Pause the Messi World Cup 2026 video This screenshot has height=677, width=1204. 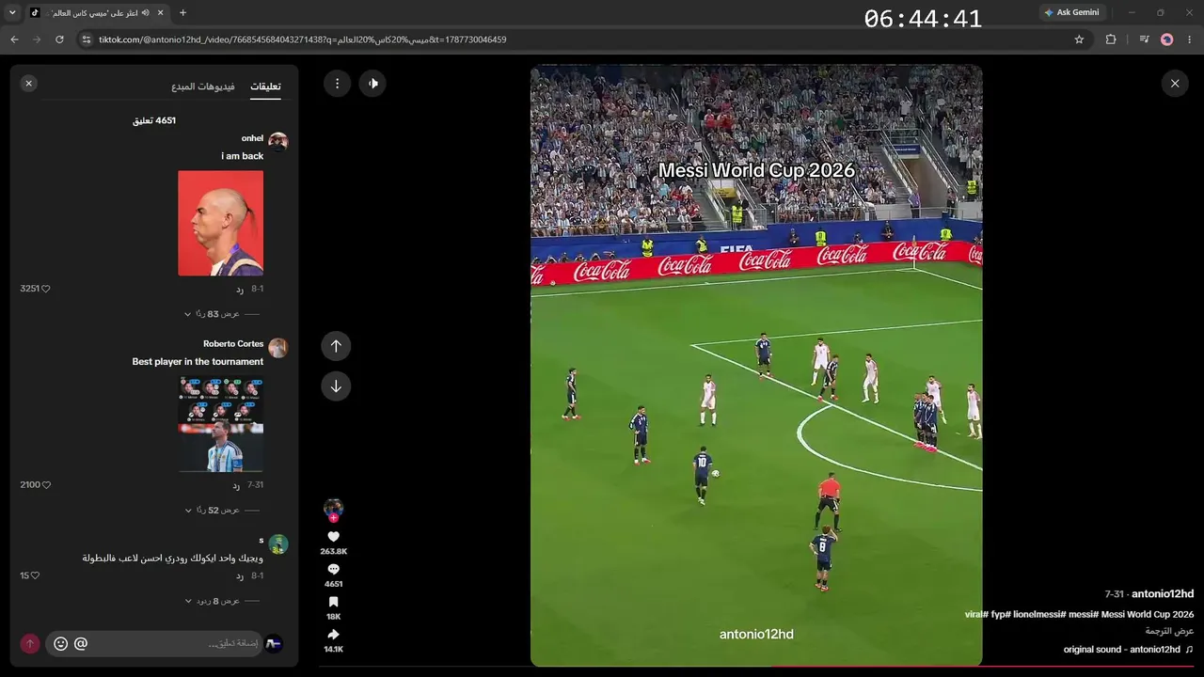756,366
